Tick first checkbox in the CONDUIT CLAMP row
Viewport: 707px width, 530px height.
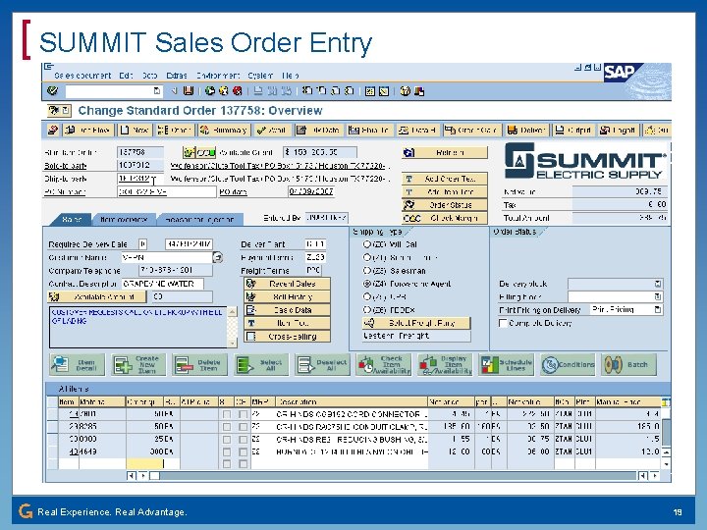[227, 426]
